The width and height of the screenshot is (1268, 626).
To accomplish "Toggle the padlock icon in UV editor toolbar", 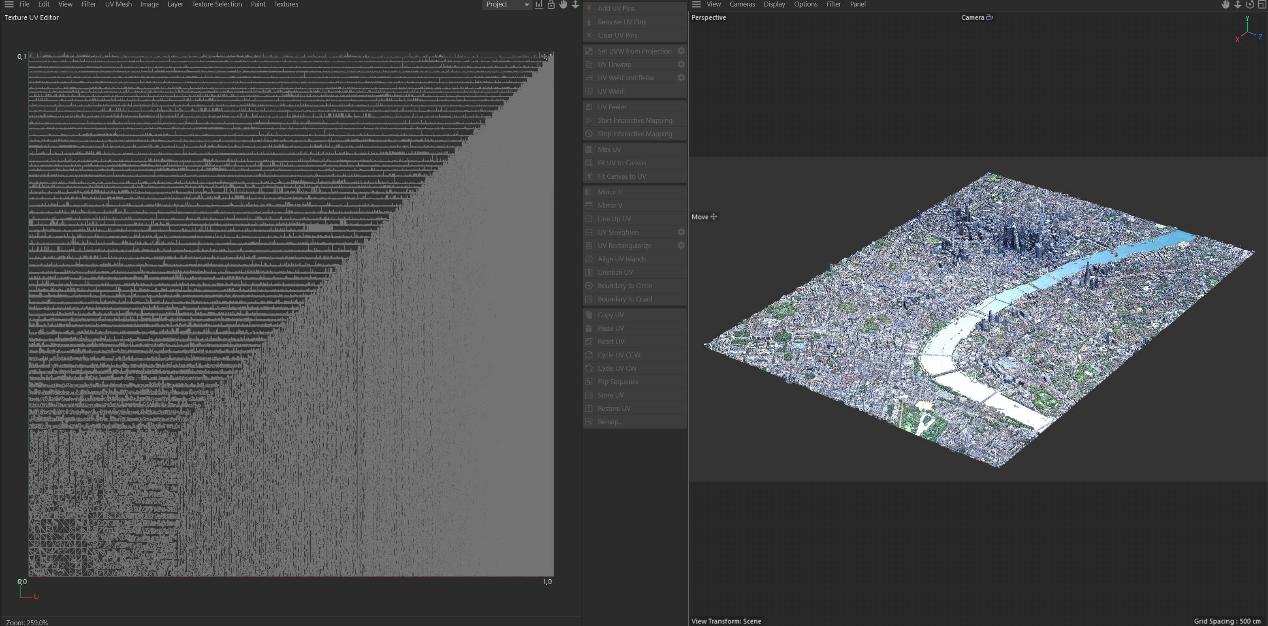I will 551,4.
